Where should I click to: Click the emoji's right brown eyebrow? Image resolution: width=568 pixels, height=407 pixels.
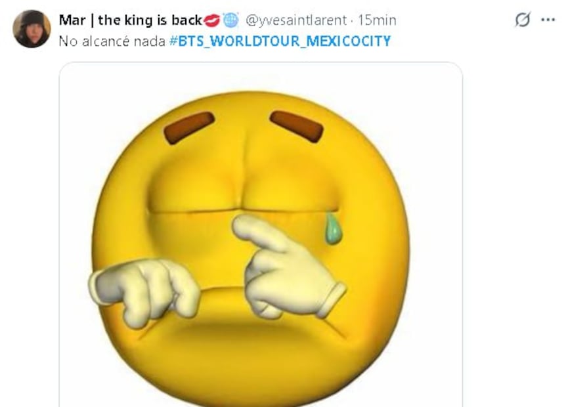(x=297, y=125)
